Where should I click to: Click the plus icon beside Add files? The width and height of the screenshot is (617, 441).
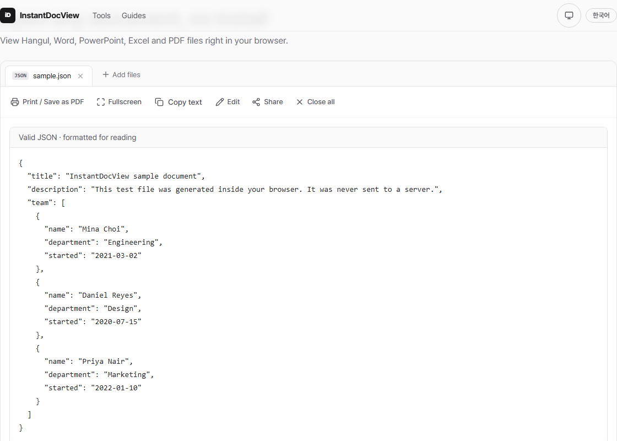105,74
